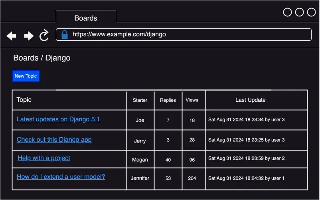Click last update timestamp 18:23:34 by user 3
This screenshot has height=200, width=320.
point(246,120)
